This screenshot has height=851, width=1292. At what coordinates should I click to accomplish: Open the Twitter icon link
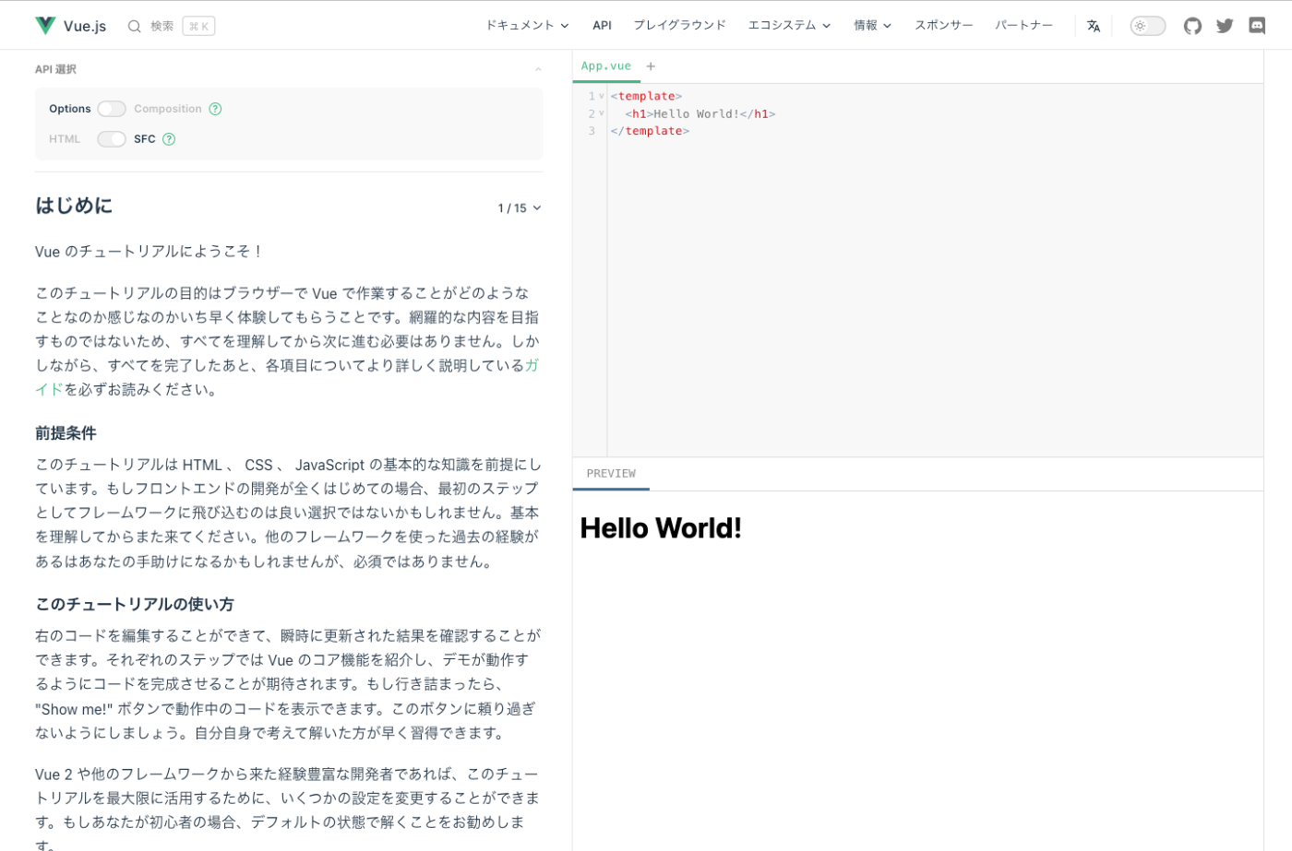[1225, 26]
